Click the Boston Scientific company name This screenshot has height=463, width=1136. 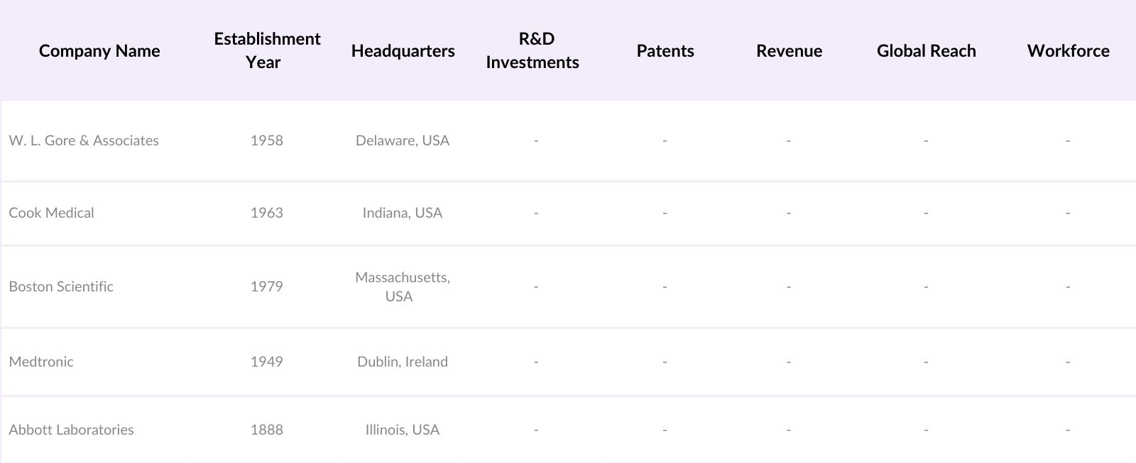[61, 286]
